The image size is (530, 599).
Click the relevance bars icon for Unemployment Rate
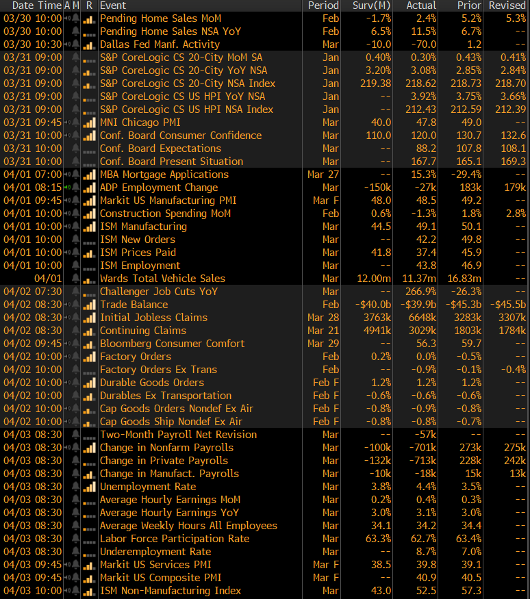pos(88,487)
